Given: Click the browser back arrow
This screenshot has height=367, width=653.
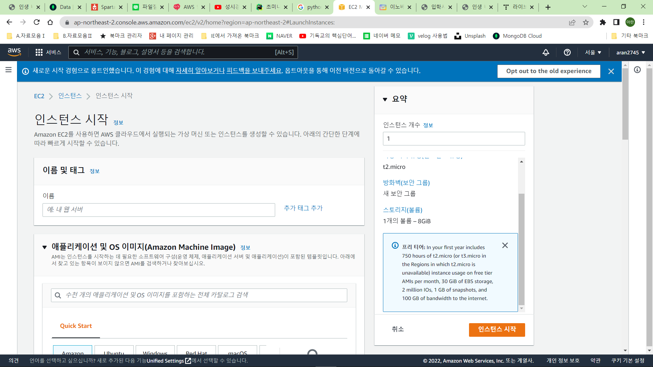Looking at the screenshot, I should 9,22.
